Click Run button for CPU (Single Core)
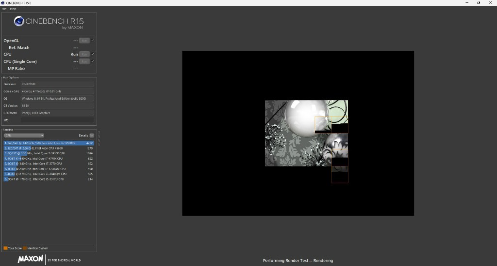 pos(84,61)
